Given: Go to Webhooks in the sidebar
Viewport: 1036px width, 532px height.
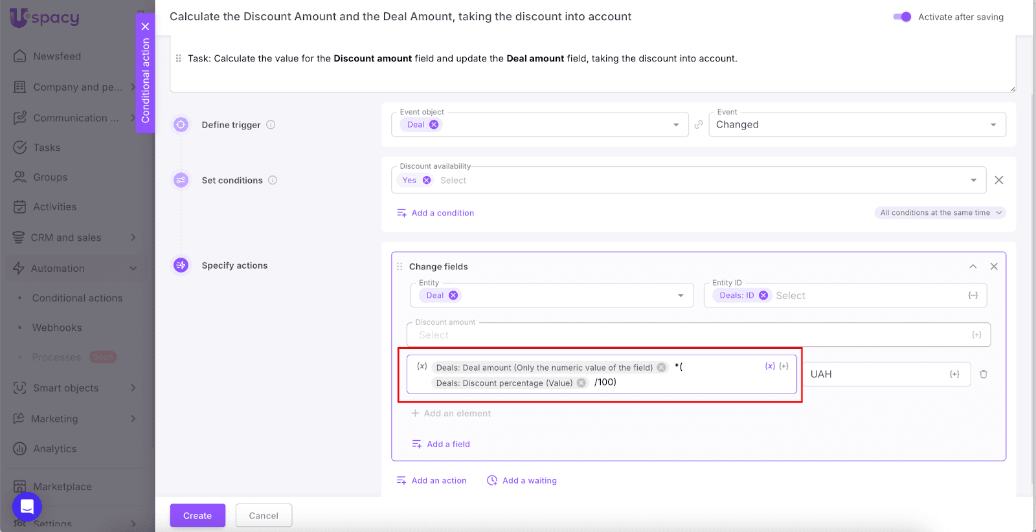Looking at the screenshot, I should [x=57, y=328].
